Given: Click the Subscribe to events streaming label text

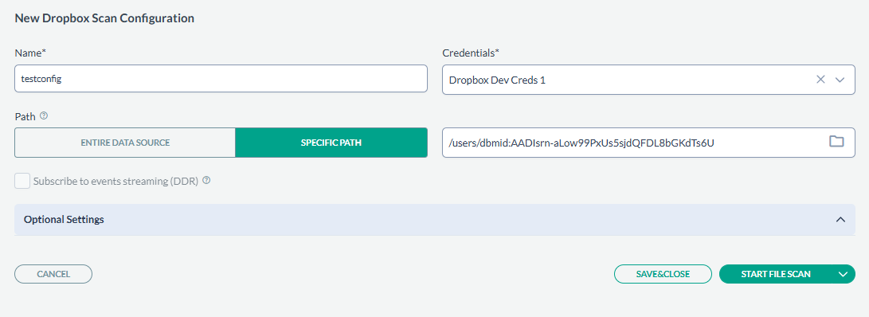Looking at the screenshot, I should (115, 181).
